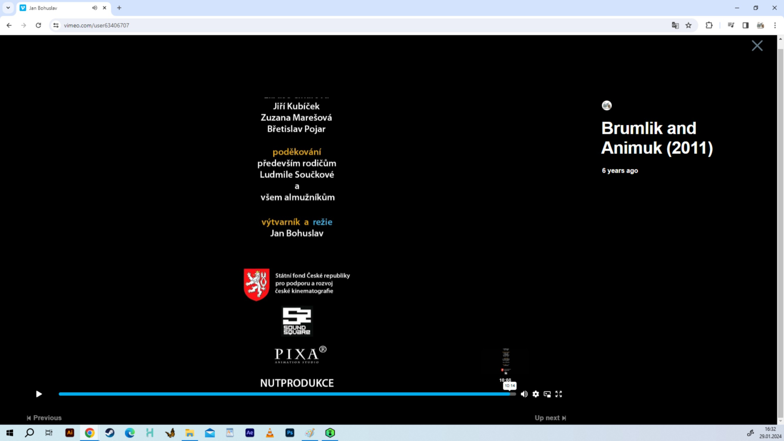
Task: Play the Brumlik and Animuk video
Action: (x=39, y=394)
